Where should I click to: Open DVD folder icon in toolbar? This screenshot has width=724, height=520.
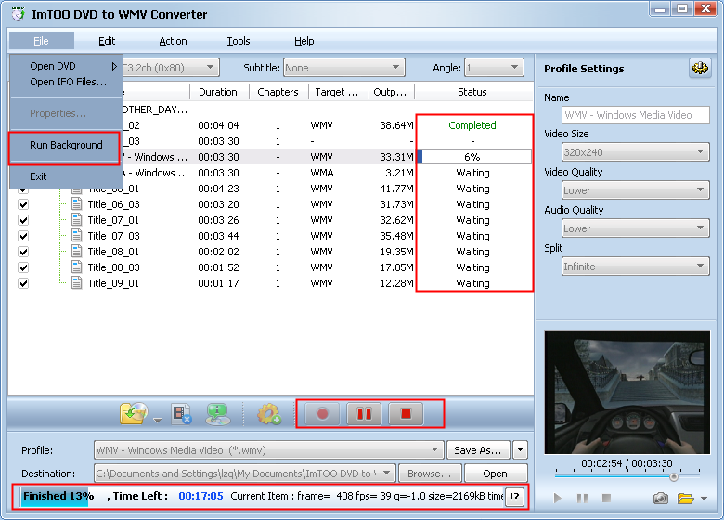134,413
